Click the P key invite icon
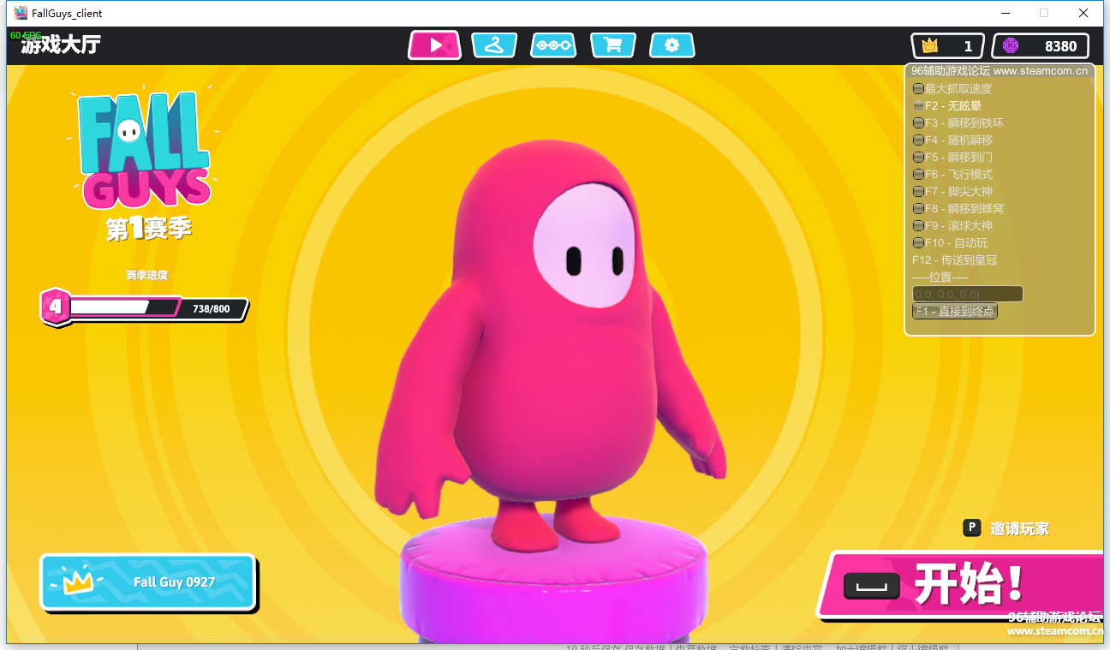 971,528
